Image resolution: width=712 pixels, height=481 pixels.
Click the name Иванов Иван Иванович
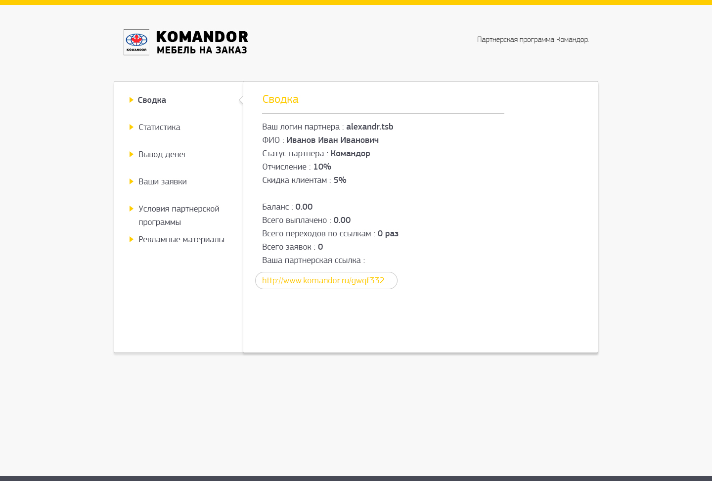[333, 140]
